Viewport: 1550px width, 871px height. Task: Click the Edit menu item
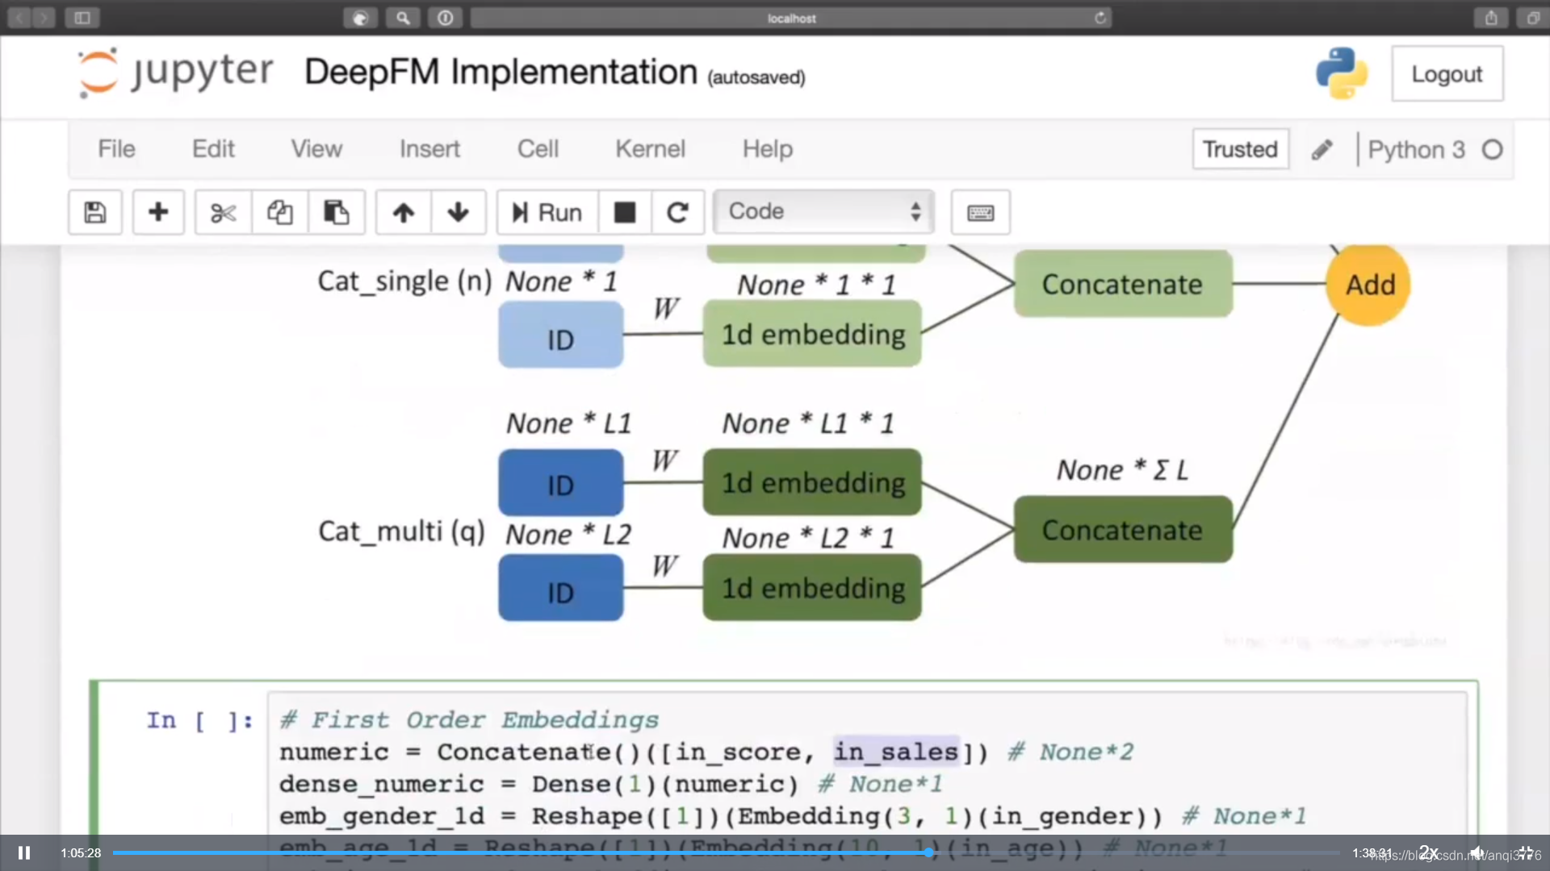click(x=213, y=149)
